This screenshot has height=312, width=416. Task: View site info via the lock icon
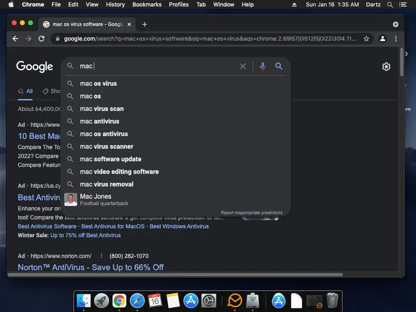58,39
